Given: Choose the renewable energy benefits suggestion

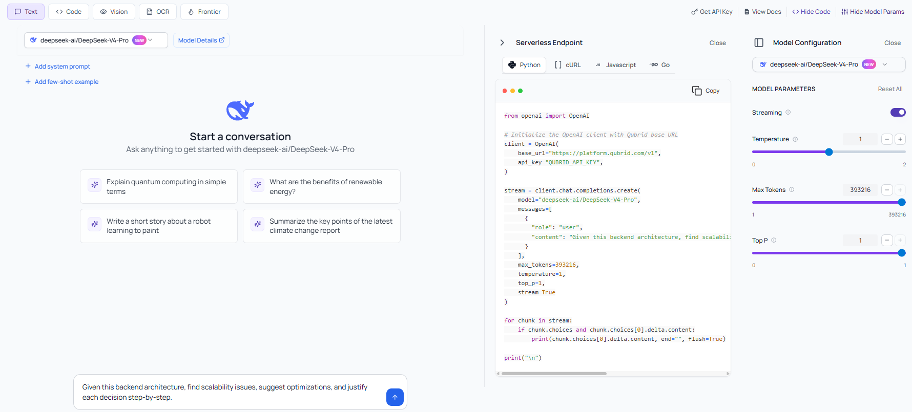Looking at the screenshot, I should click(322, 187).
